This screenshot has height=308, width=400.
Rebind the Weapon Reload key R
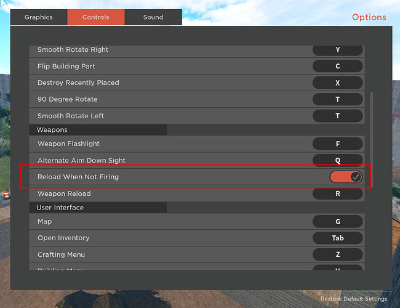point(337,193)
